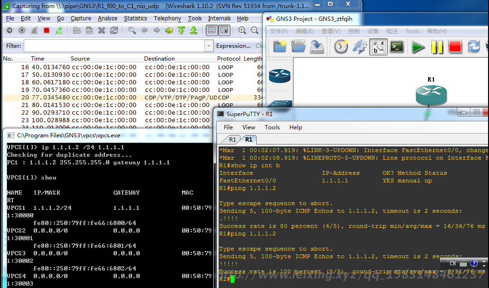Open Wireshark Statistics menu
Screen dimensions: 489x288
click(135, 18)
